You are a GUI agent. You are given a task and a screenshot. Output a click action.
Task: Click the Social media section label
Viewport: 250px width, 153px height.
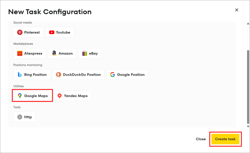[x=23, y=22]
